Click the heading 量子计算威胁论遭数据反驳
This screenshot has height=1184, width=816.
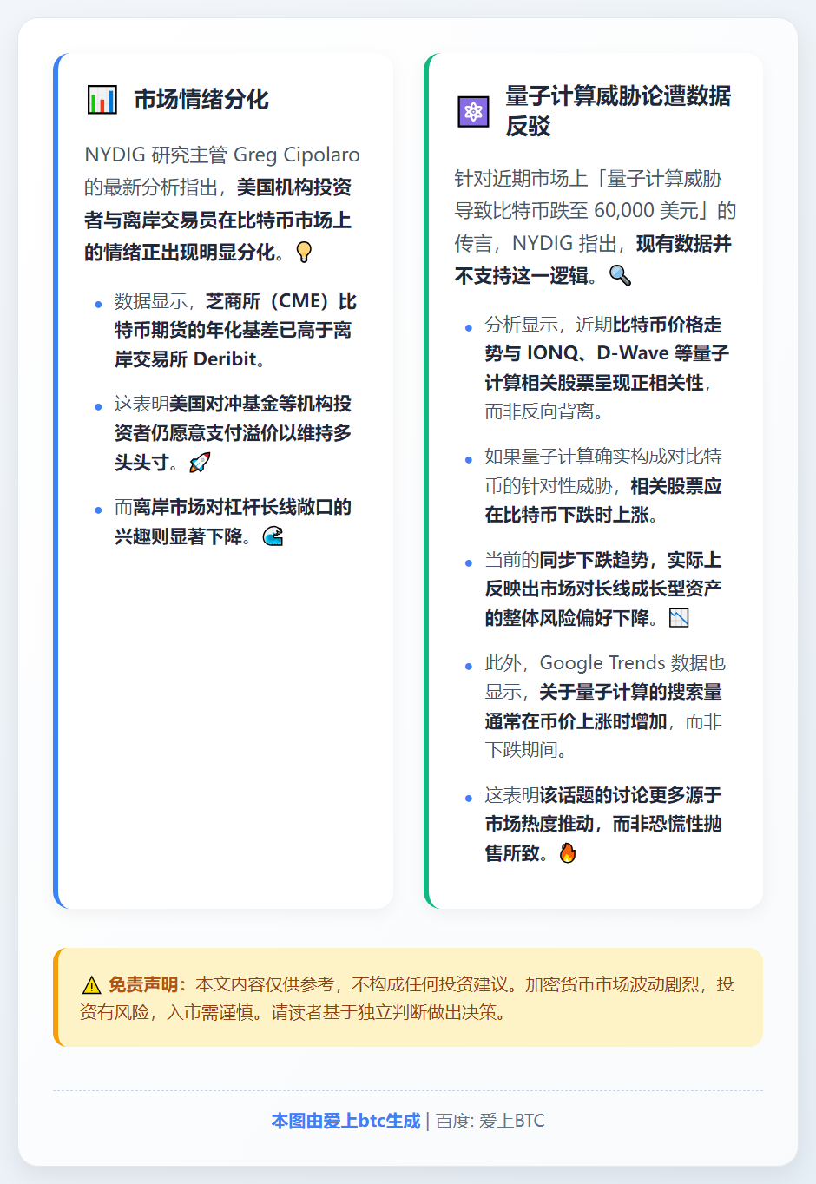click(x=619, y=111)
